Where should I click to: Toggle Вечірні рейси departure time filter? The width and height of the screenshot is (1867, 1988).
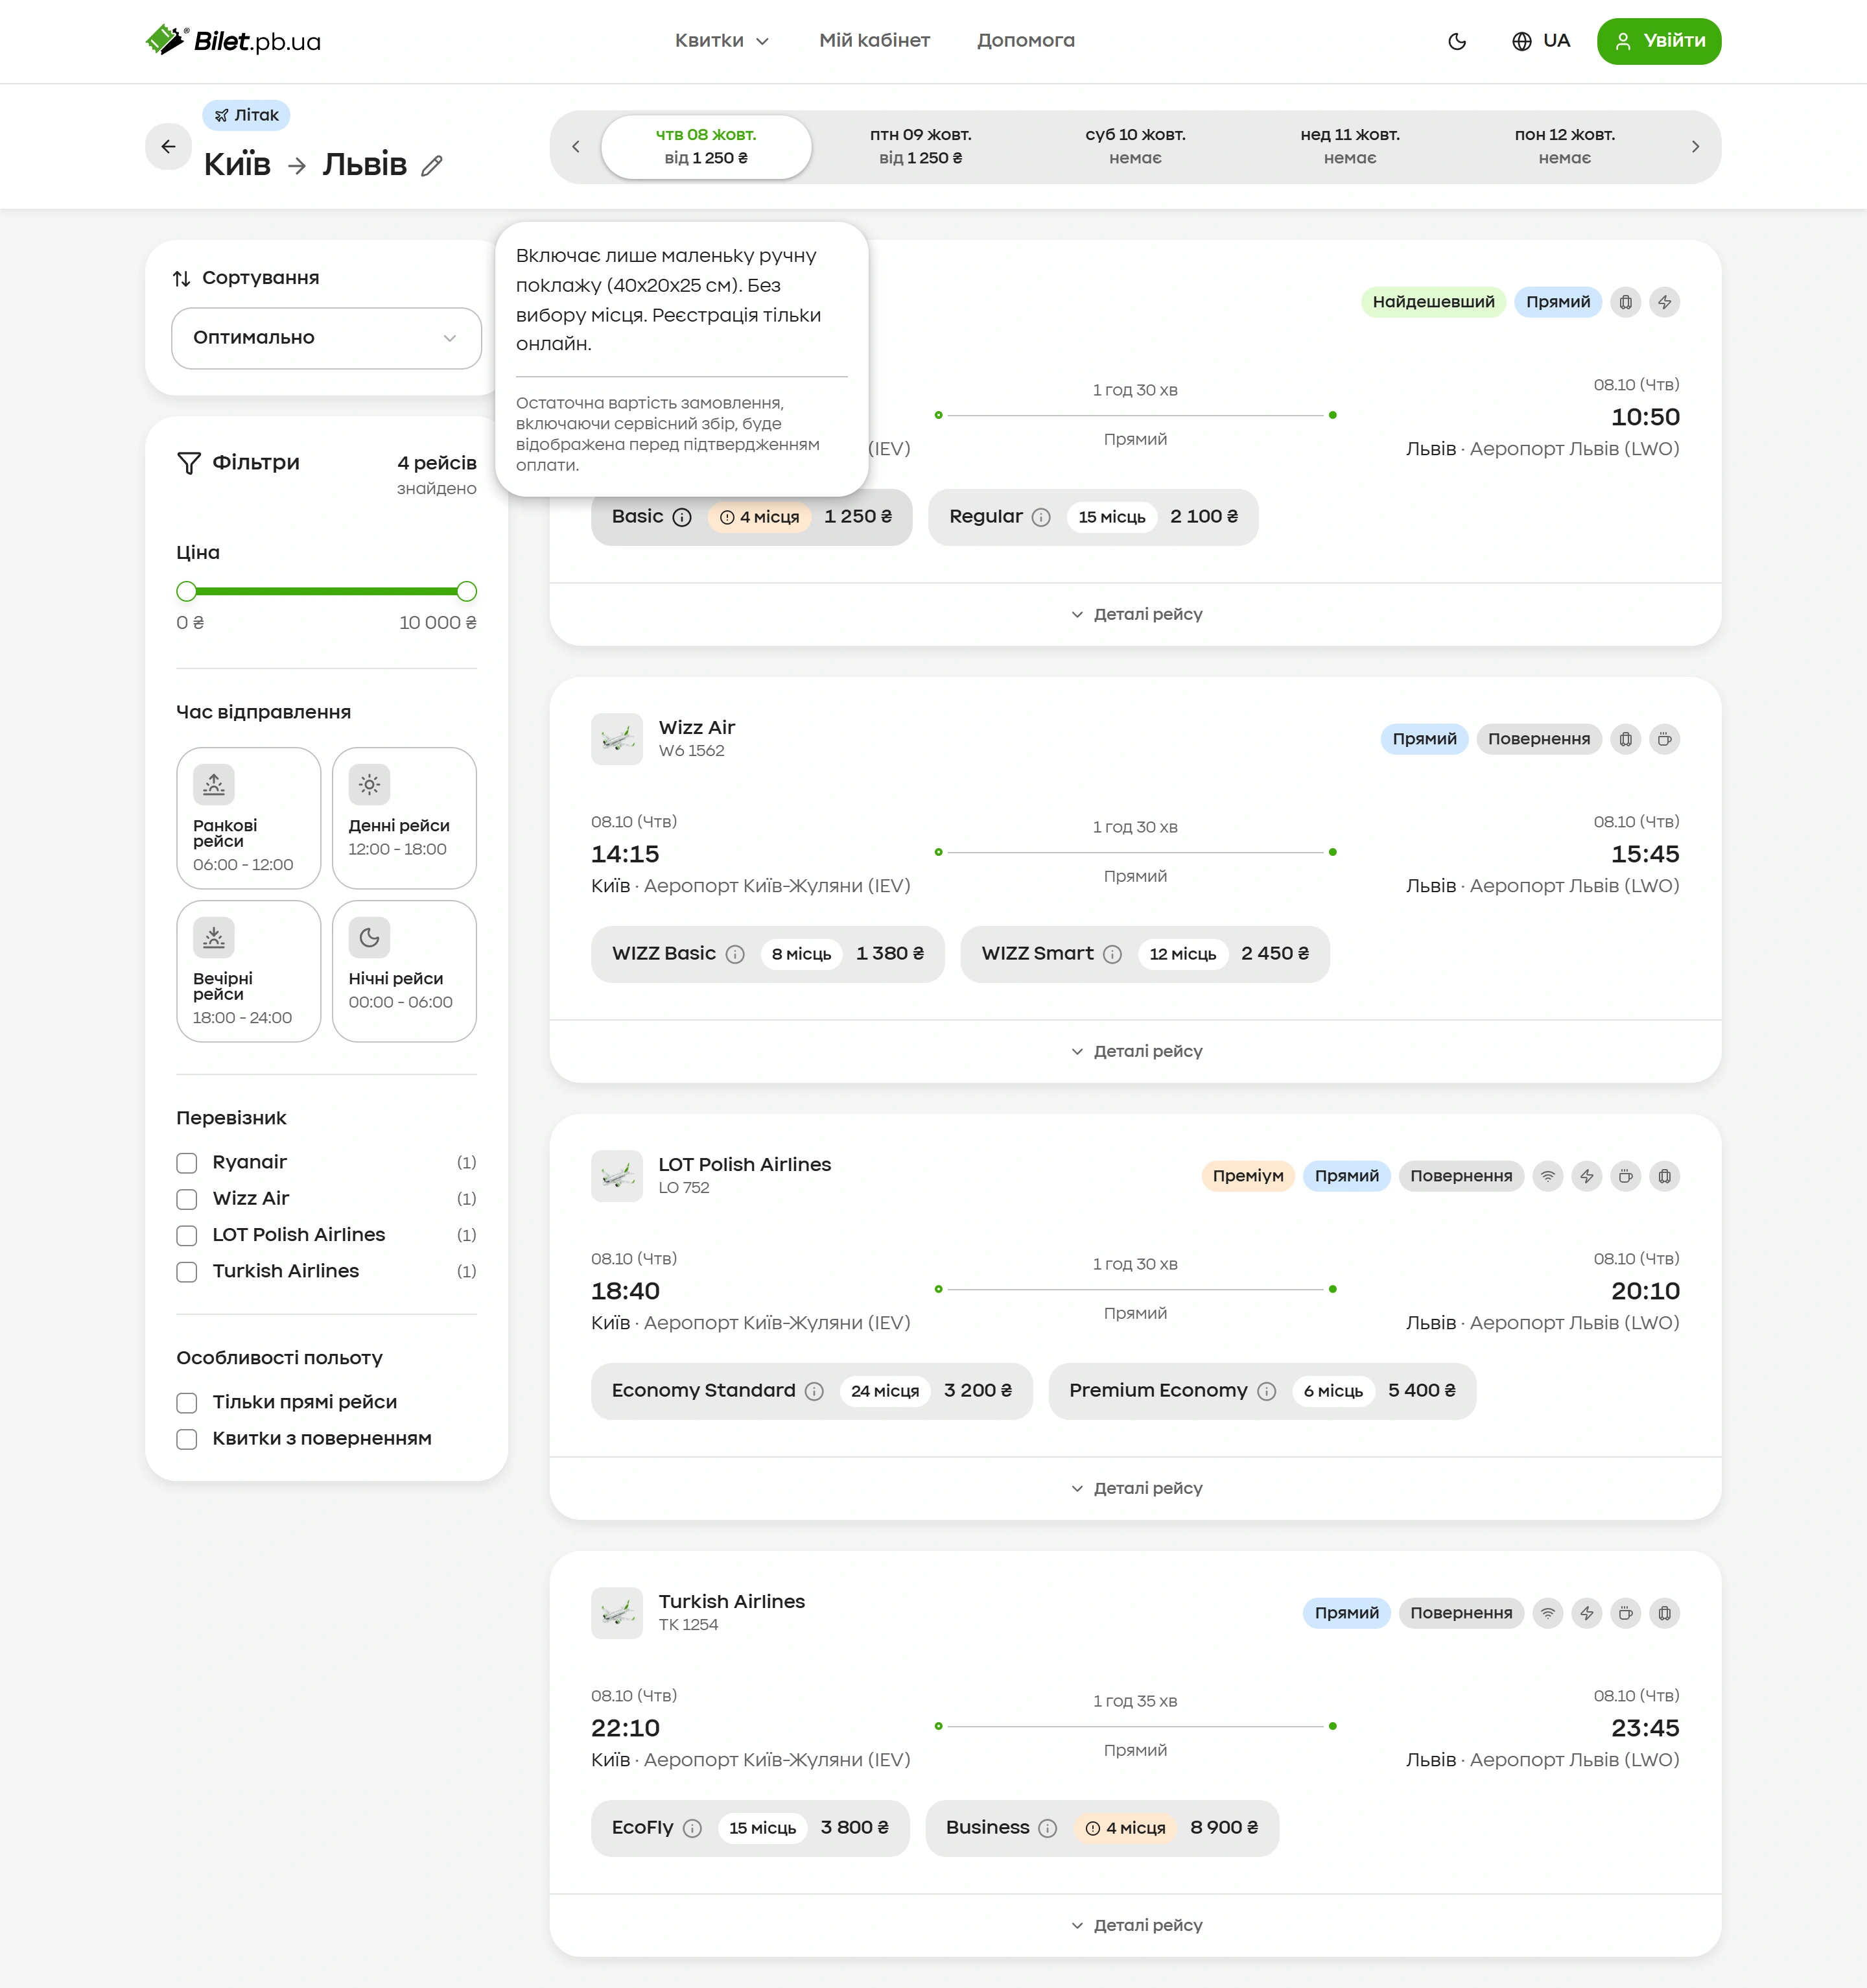tap(249, 971)
